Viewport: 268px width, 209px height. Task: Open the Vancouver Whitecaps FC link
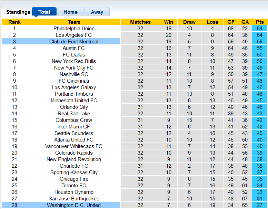(x=74, y=146)
